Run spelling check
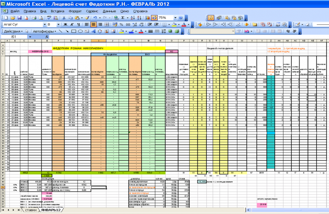Image resolution: width=329 pixels, height=214 pixels. tap(49, 18)
